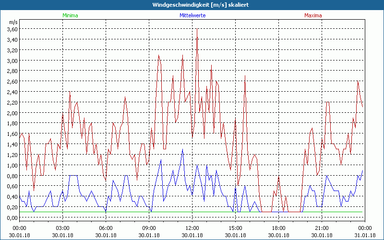Click the 03:00 time axis label

point(62,228)
